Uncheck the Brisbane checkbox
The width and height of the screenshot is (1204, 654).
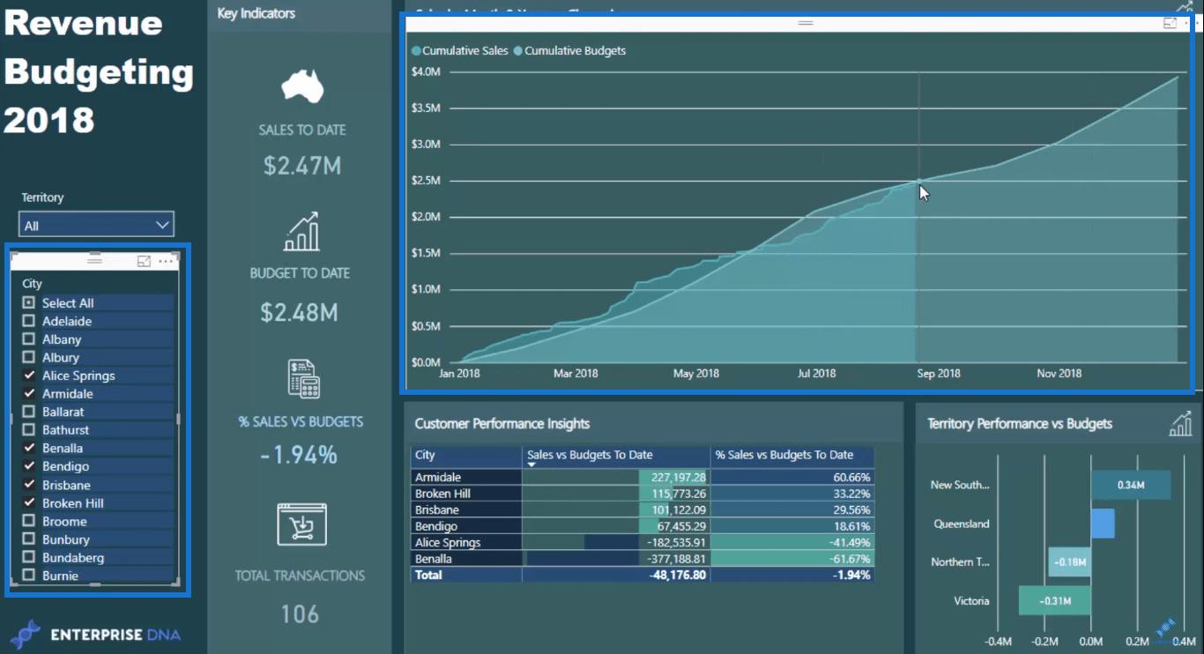29,485
